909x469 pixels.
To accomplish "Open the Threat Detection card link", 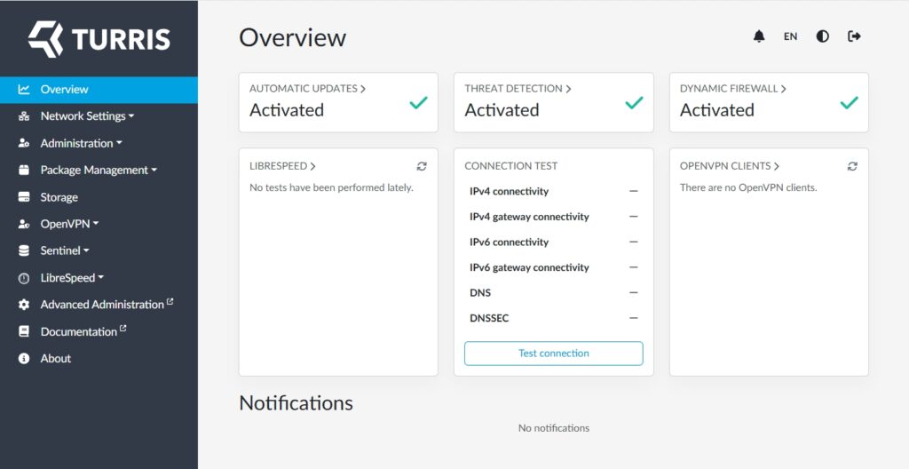I will coord(518,89).
